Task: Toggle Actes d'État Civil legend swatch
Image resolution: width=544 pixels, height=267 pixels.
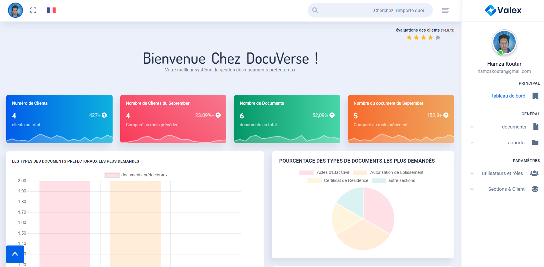Action: click(306, 172)
